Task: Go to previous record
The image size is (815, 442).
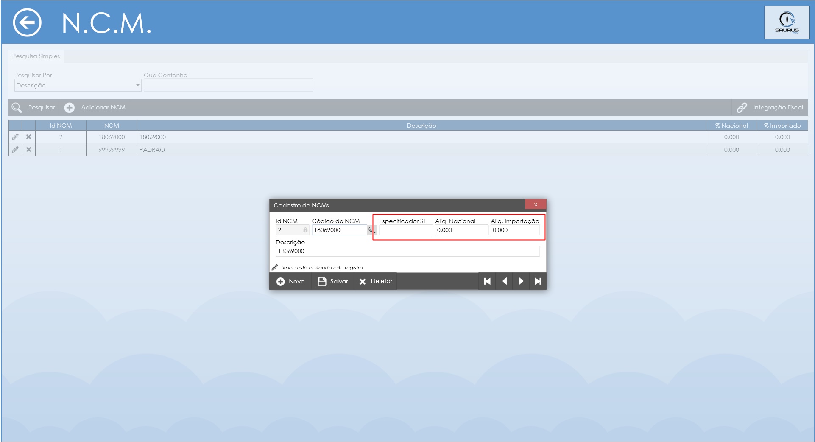Action: [504, 281]
